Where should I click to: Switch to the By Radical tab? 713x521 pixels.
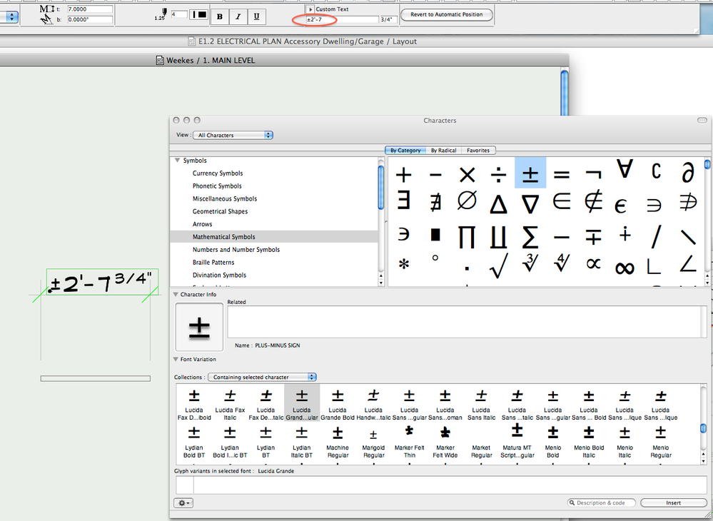point(443,151)
